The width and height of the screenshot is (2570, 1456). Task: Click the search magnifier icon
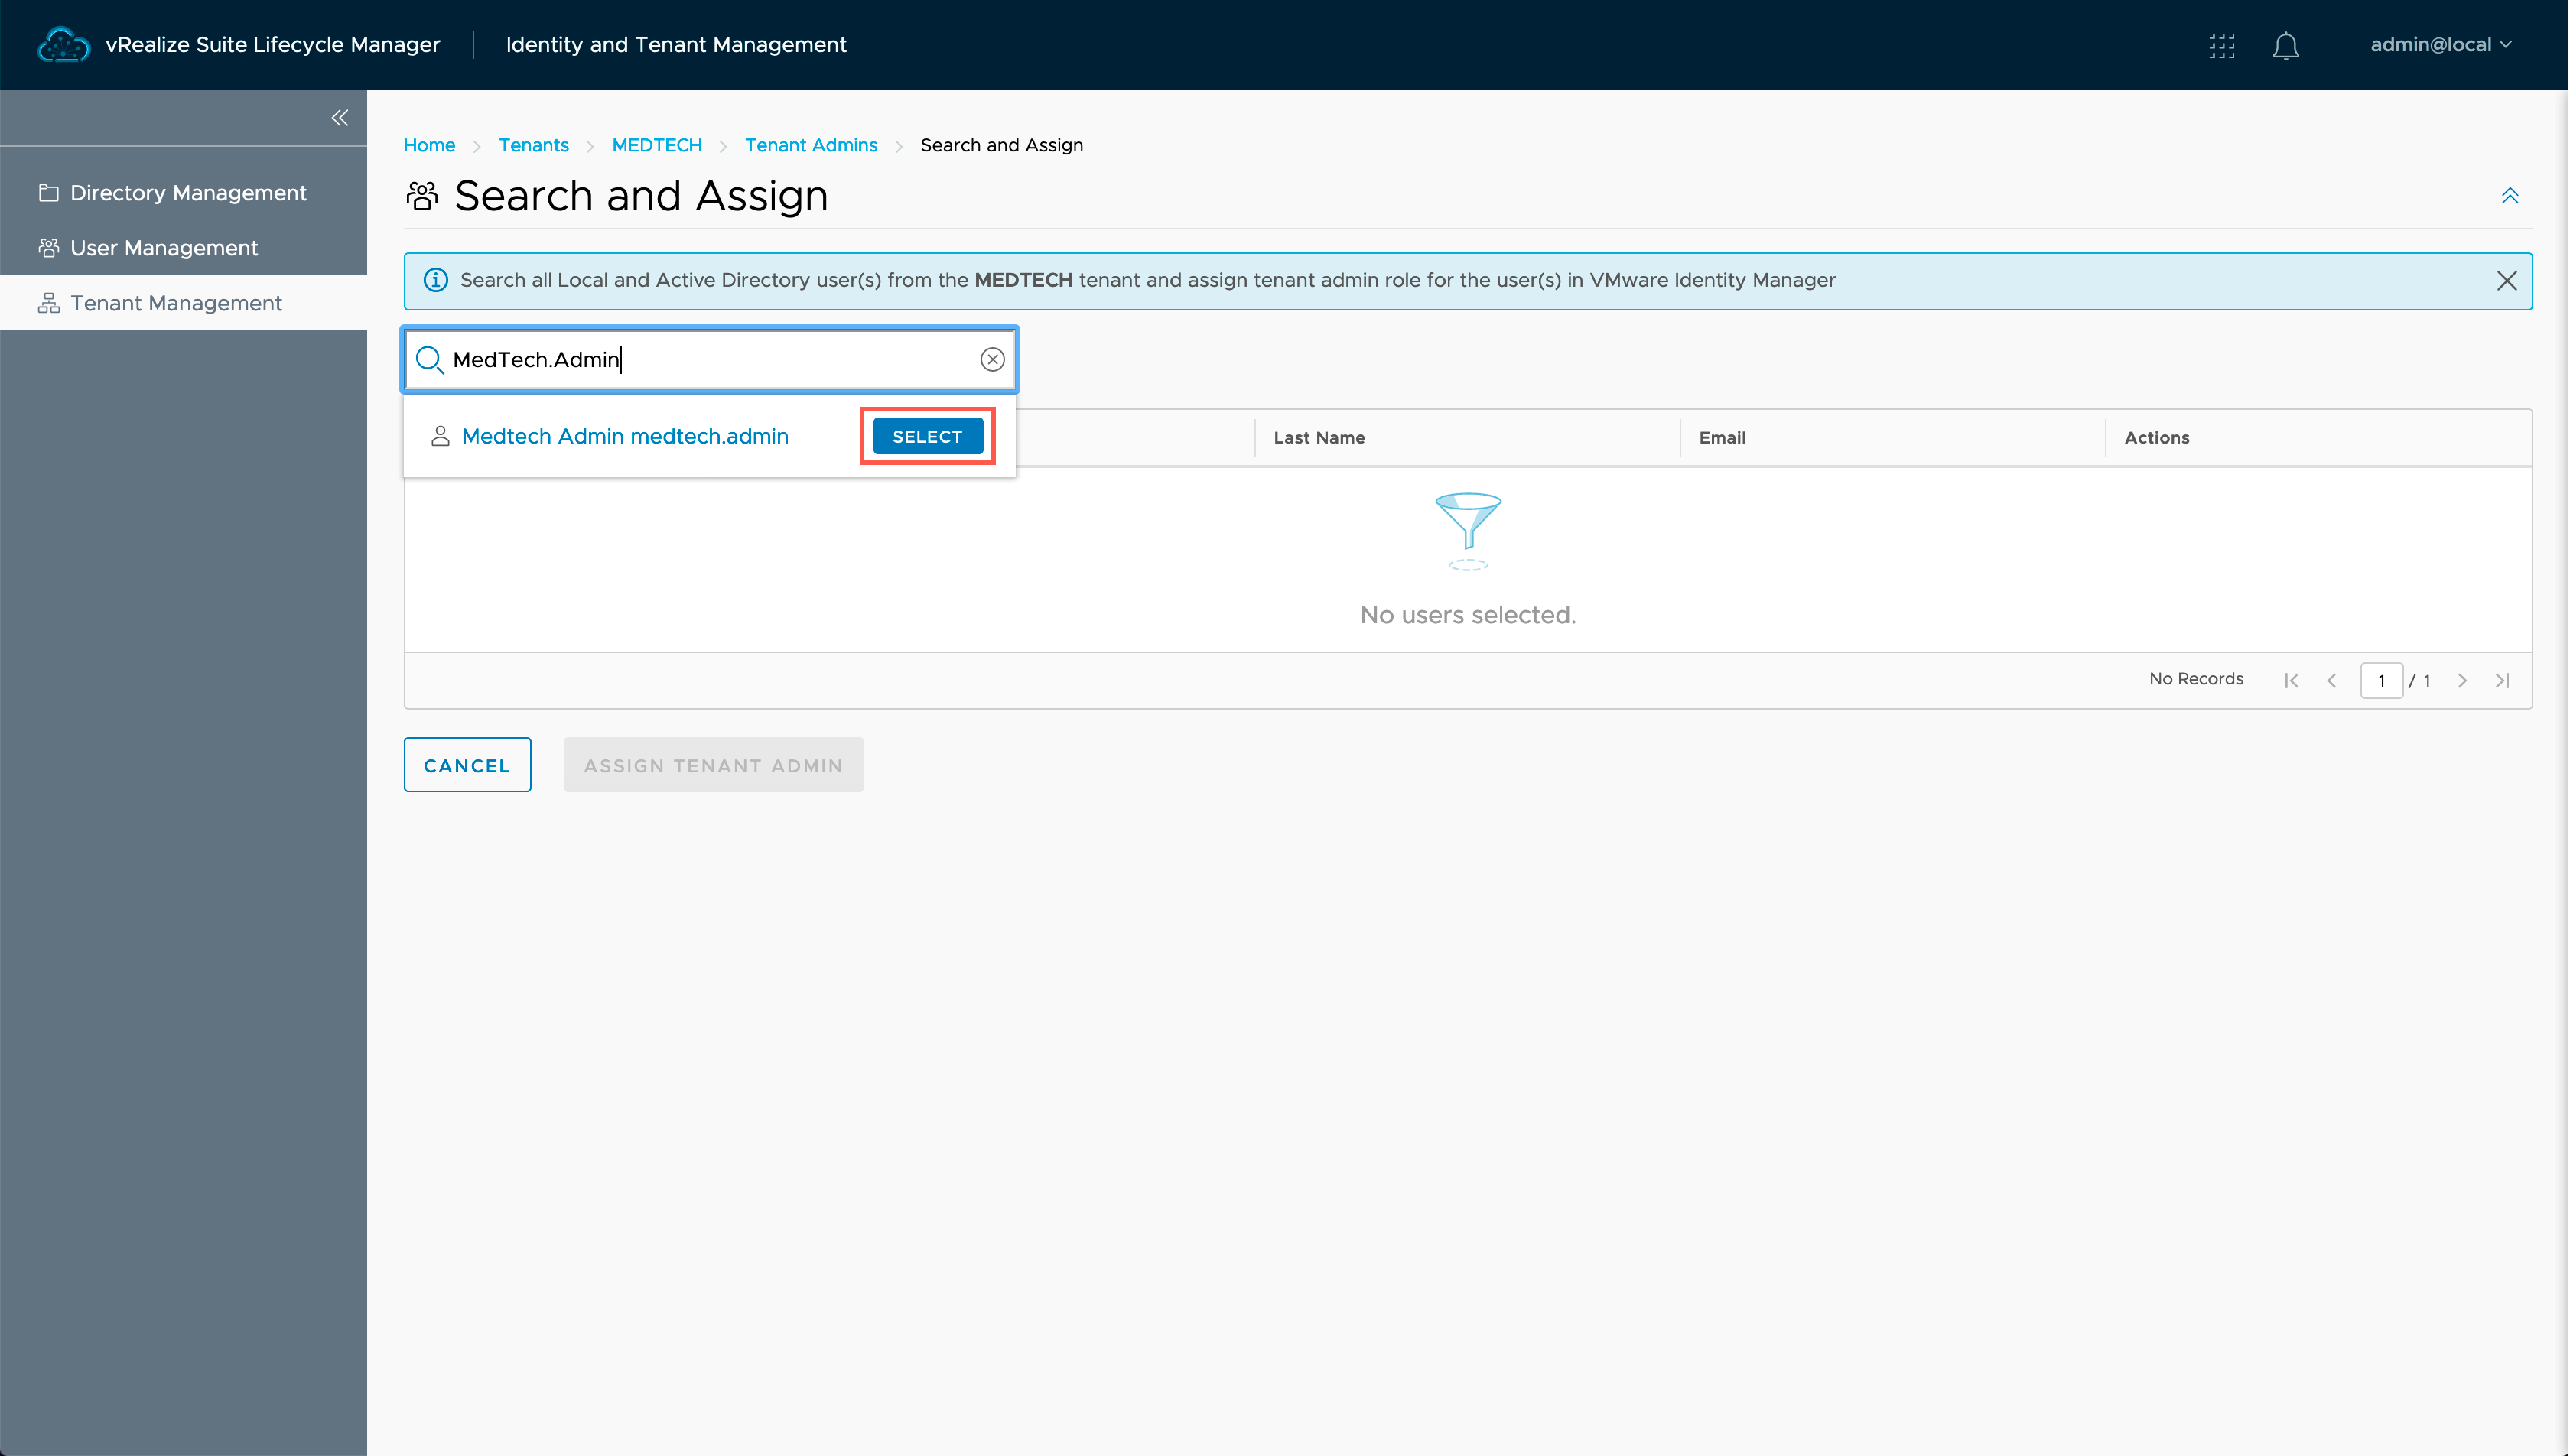tap(429, 360)
